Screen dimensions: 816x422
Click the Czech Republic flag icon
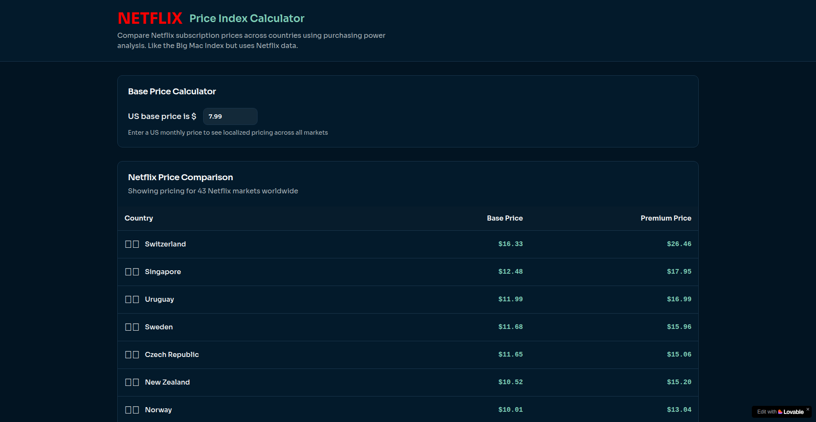pos(132,355)
